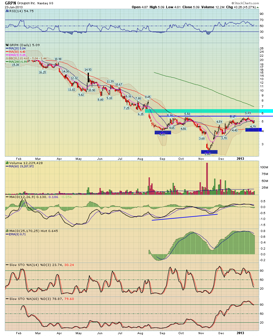Screen dimensions: 273x336
Task: Click the blue MA(20) legend line marker
Action: [7, 49]
